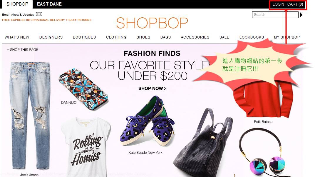This screenshot has height=177, width=315.
Task: Click the email envelope icon
Action: coord(39,14)
